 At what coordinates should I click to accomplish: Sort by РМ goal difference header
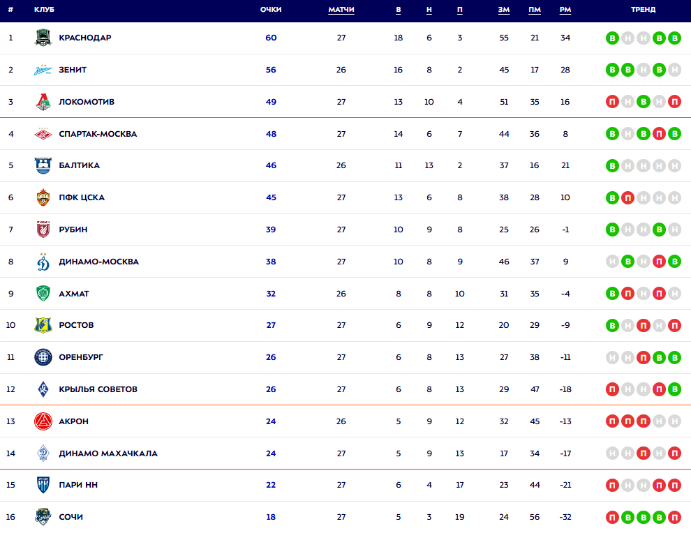(565, 10)
